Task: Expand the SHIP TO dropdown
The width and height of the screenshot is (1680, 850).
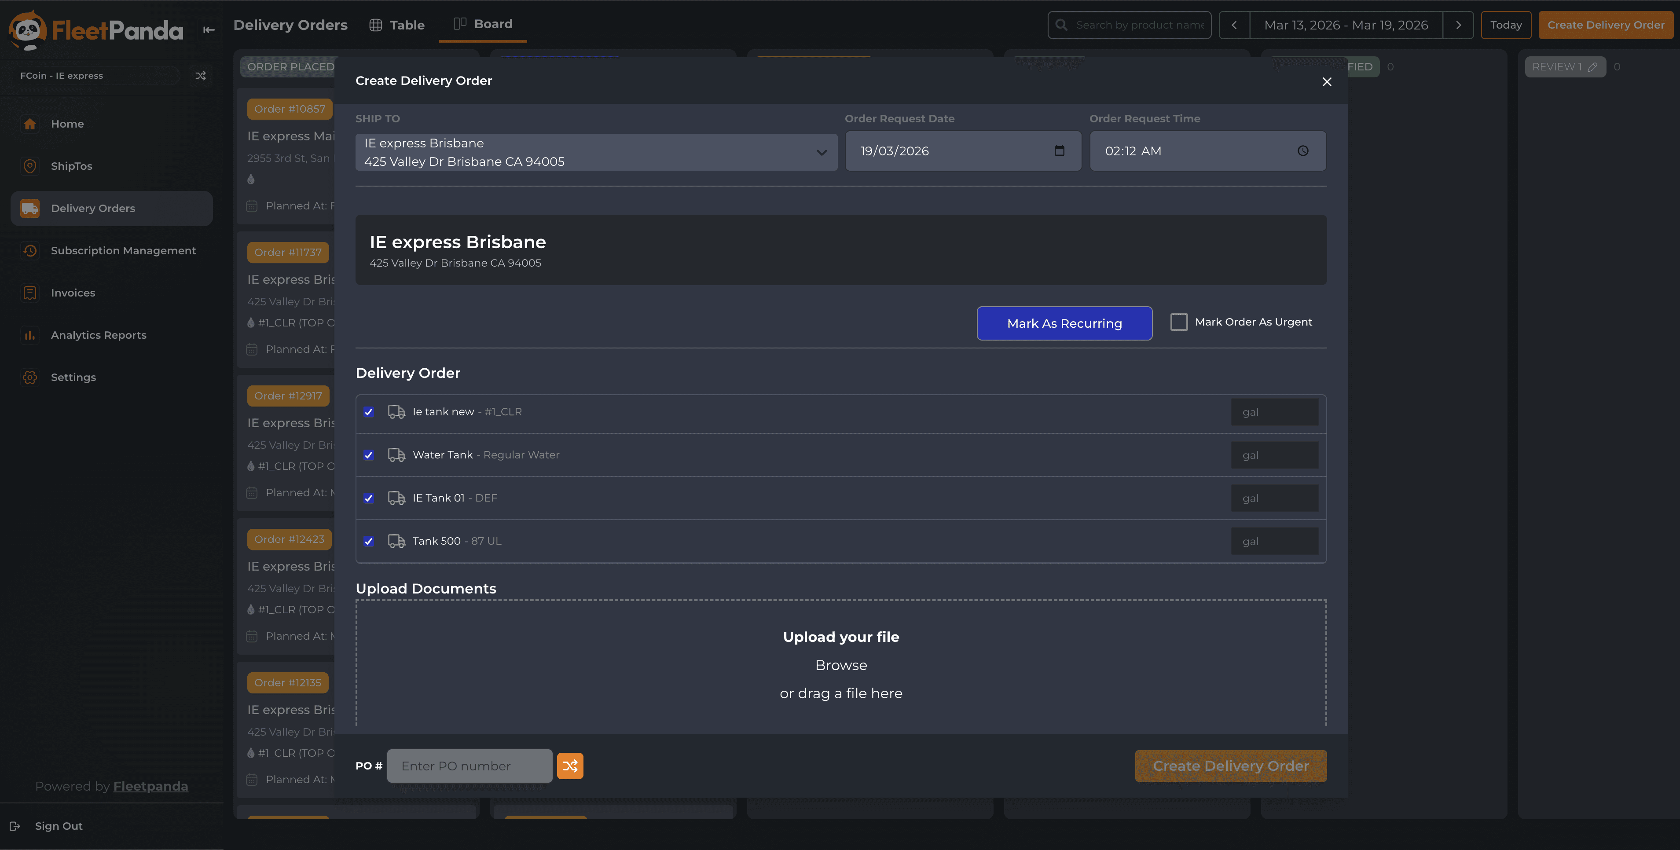Action: click(821, 153)
